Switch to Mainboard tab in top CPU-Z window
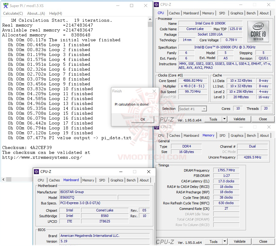Screen dimensions: 276x246 coord(191,13)
